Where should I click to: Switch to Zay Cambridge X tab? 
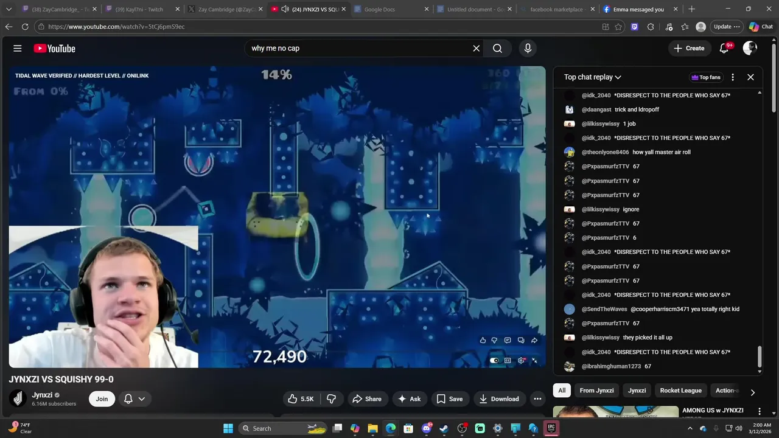point(225,9)
